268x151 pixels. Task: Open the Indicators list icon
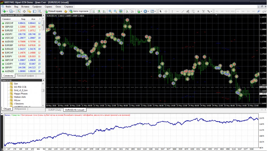(139, 11)
